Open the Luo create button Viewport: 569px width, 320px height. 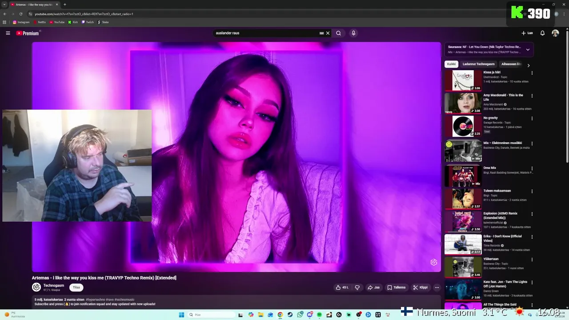click(x=527, y=33)
